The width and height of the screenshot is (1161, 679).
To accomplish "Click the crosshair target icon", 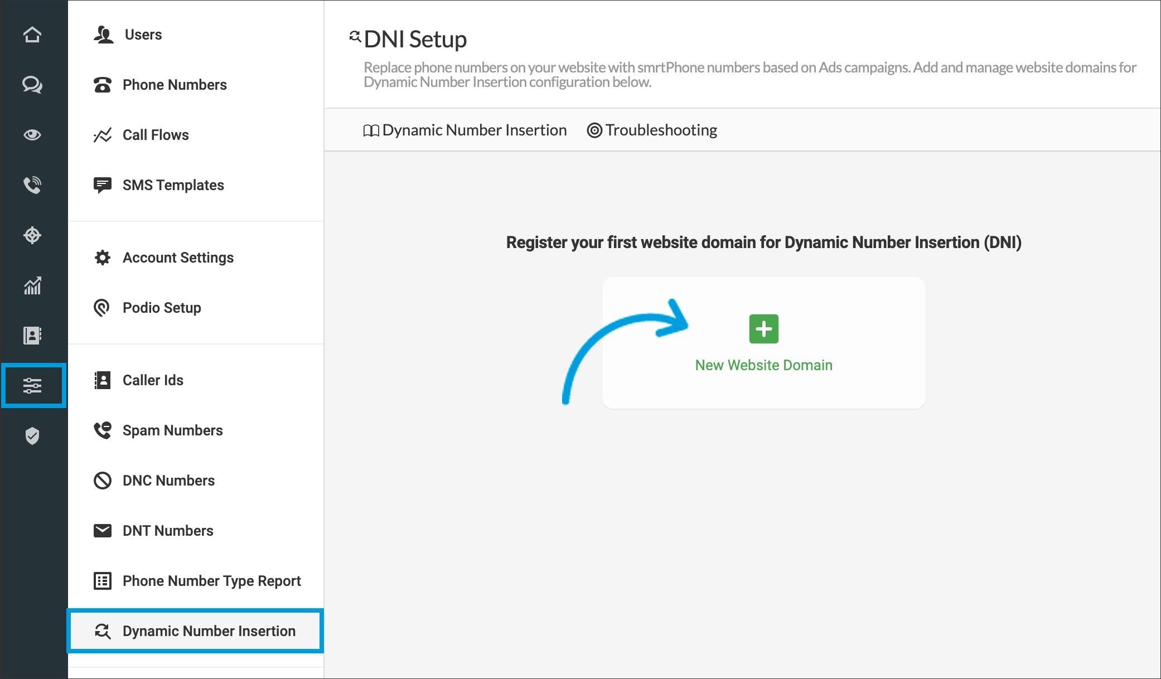I will (32, 235).
